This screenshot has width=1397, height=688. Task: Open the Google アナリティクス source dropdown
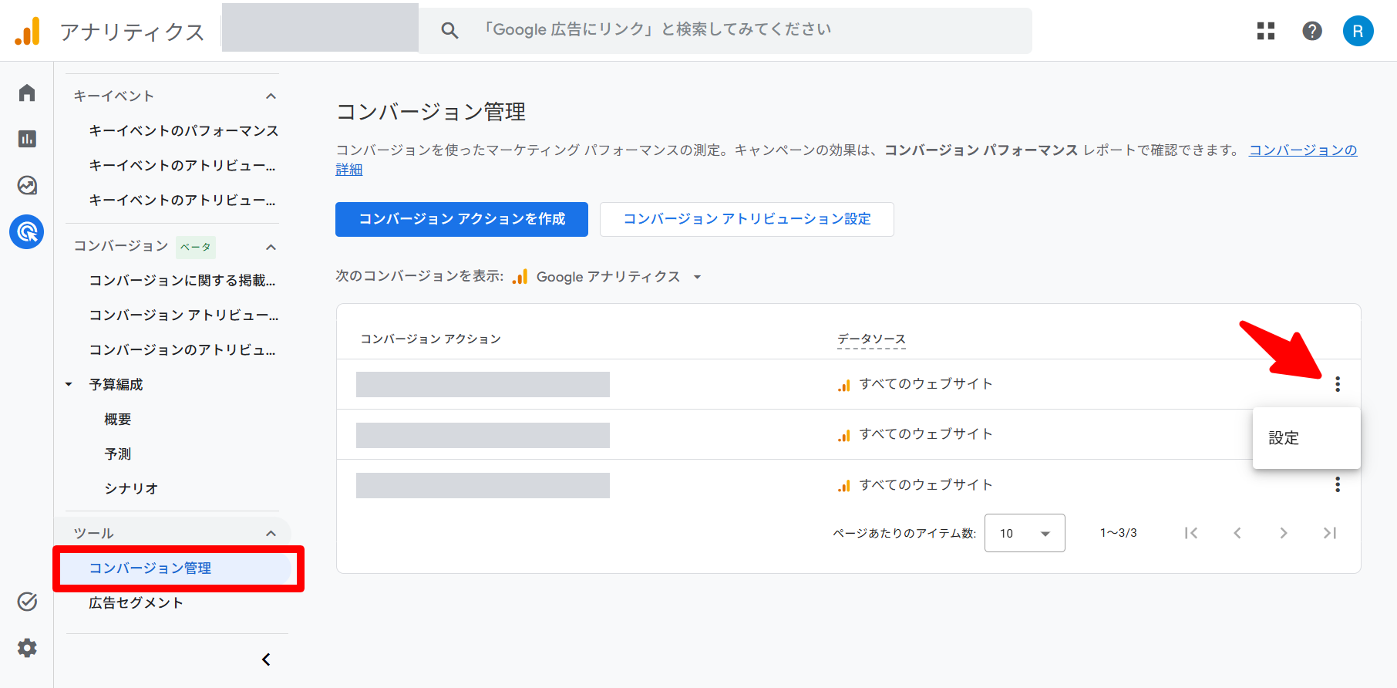pyautogui.click(x=608, y=277)
